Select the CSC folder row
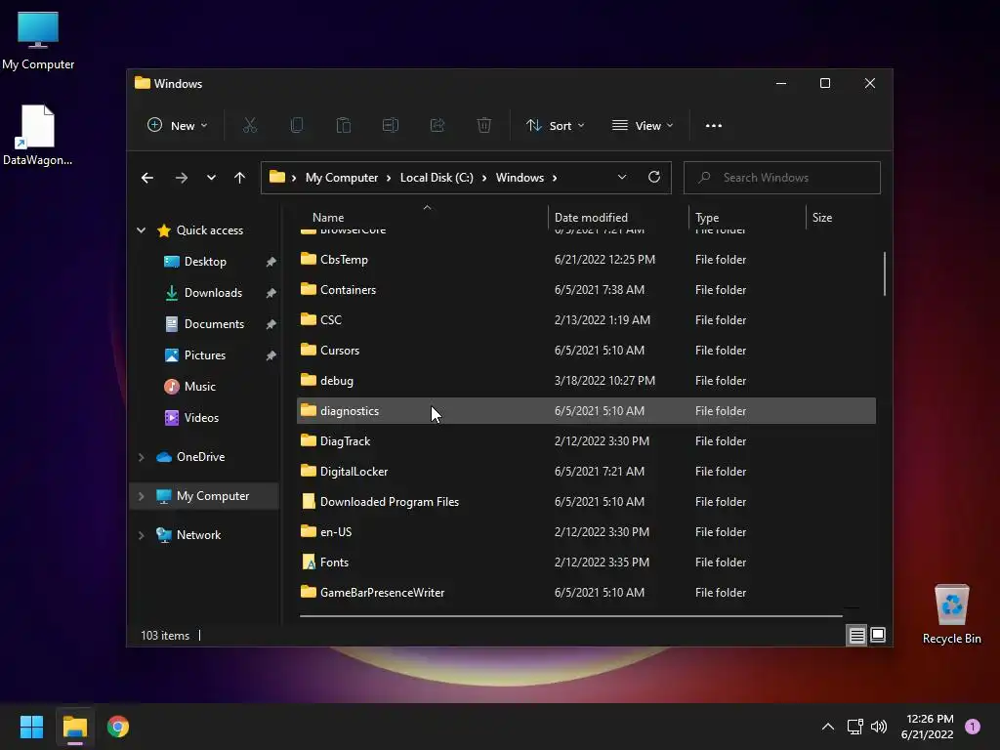Screen dimensions: 1000x750 click(586, 320)
